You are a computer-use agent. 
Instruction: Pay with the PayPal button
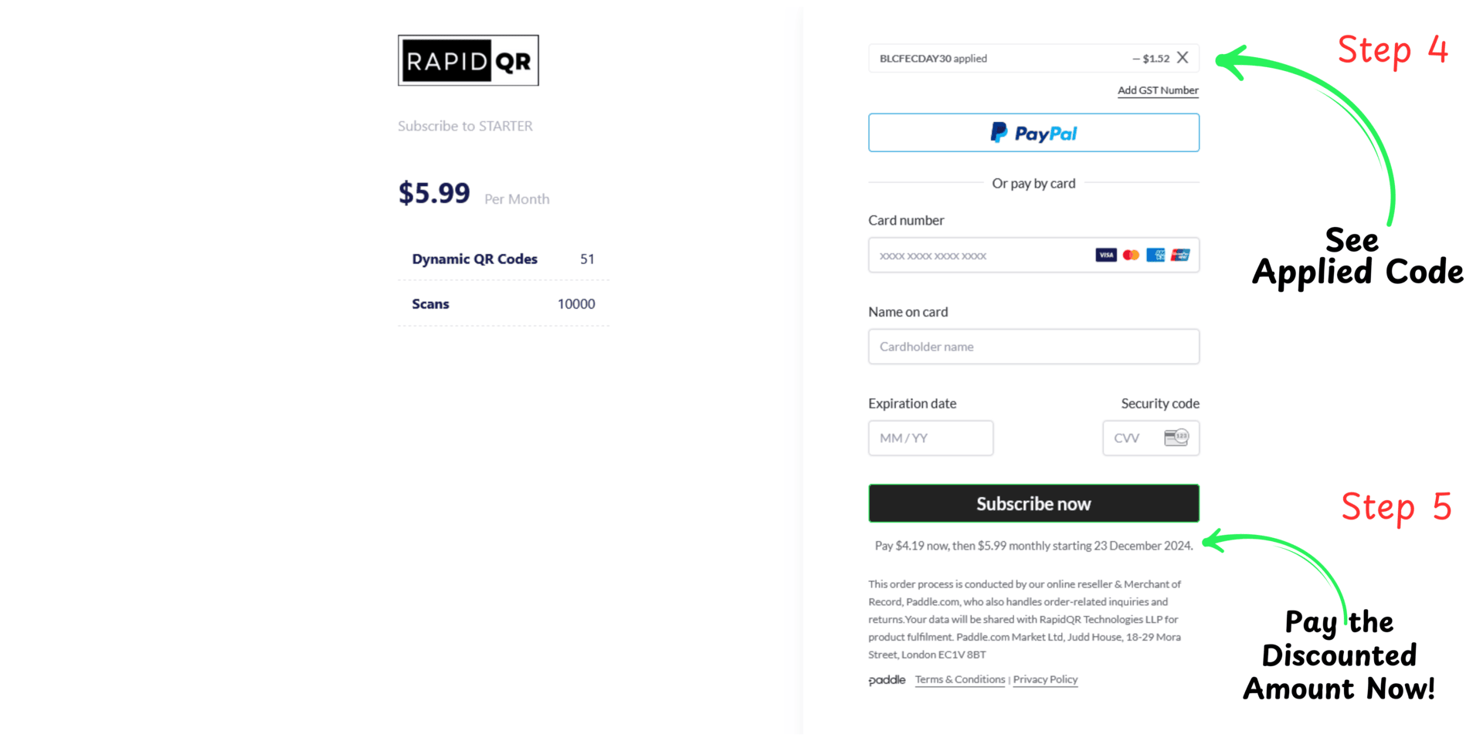(x=1033, y=133)
